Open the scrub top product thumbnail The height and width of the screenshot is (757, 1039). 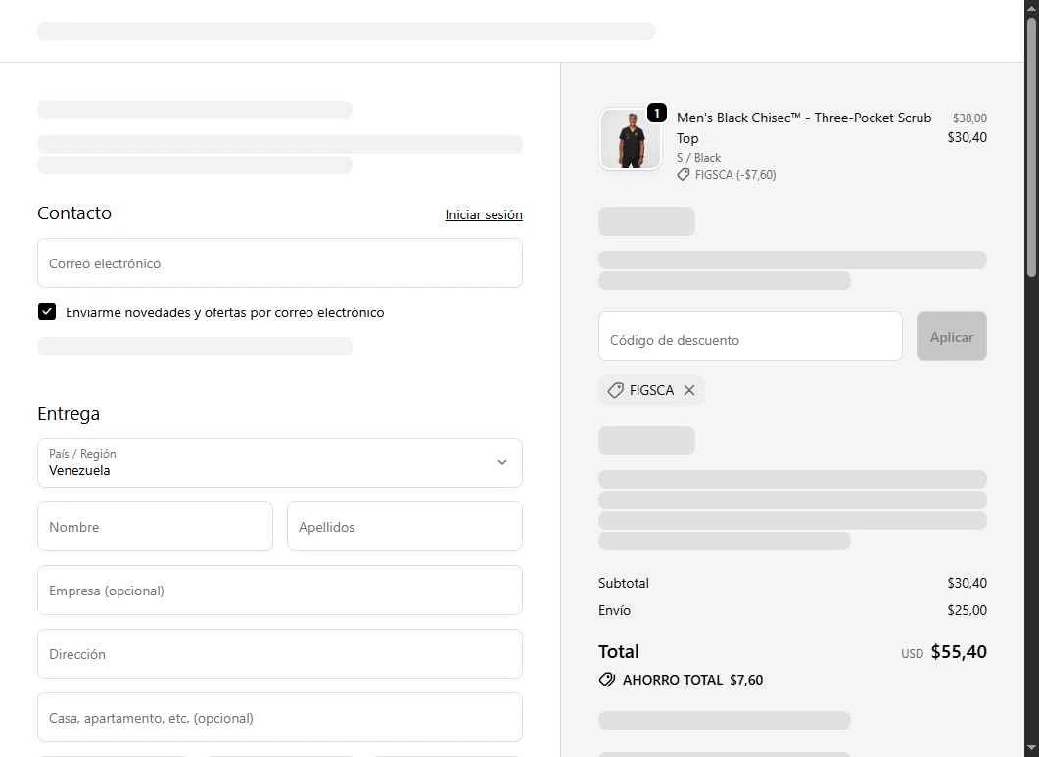pyautogui.click(x=630, y=140)
